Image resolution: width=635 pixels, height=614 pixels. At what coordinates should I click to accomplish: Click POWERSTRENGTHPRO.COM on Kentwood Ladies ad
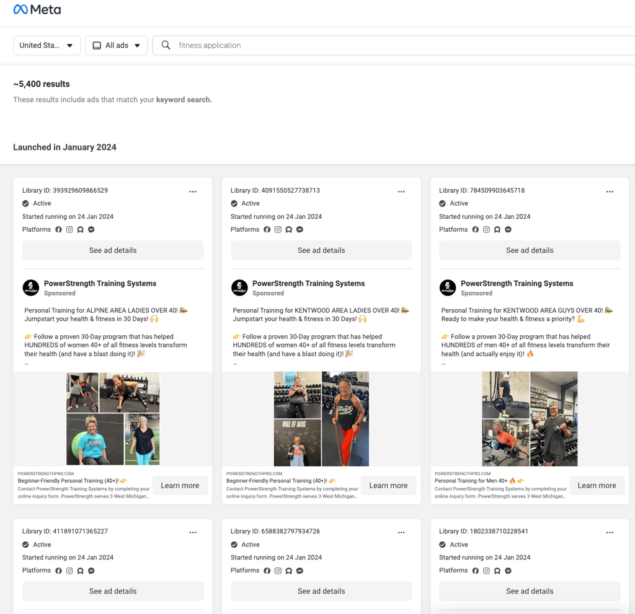pyautogui.click(x=254, y=473)
